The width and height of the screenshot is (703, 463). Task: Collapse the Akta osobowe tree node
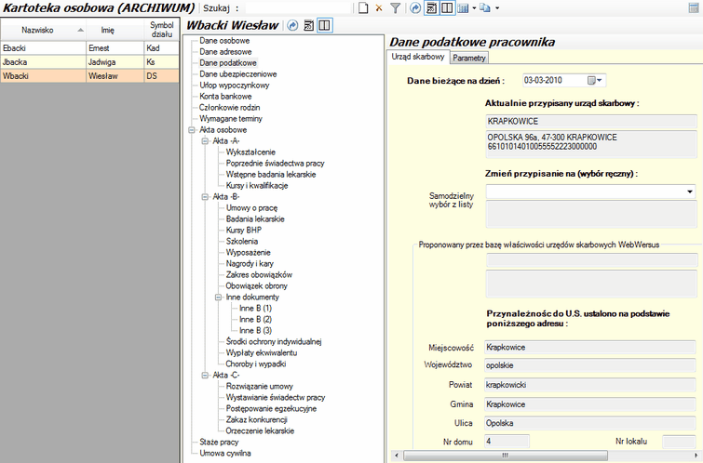[x=192, y=130]
